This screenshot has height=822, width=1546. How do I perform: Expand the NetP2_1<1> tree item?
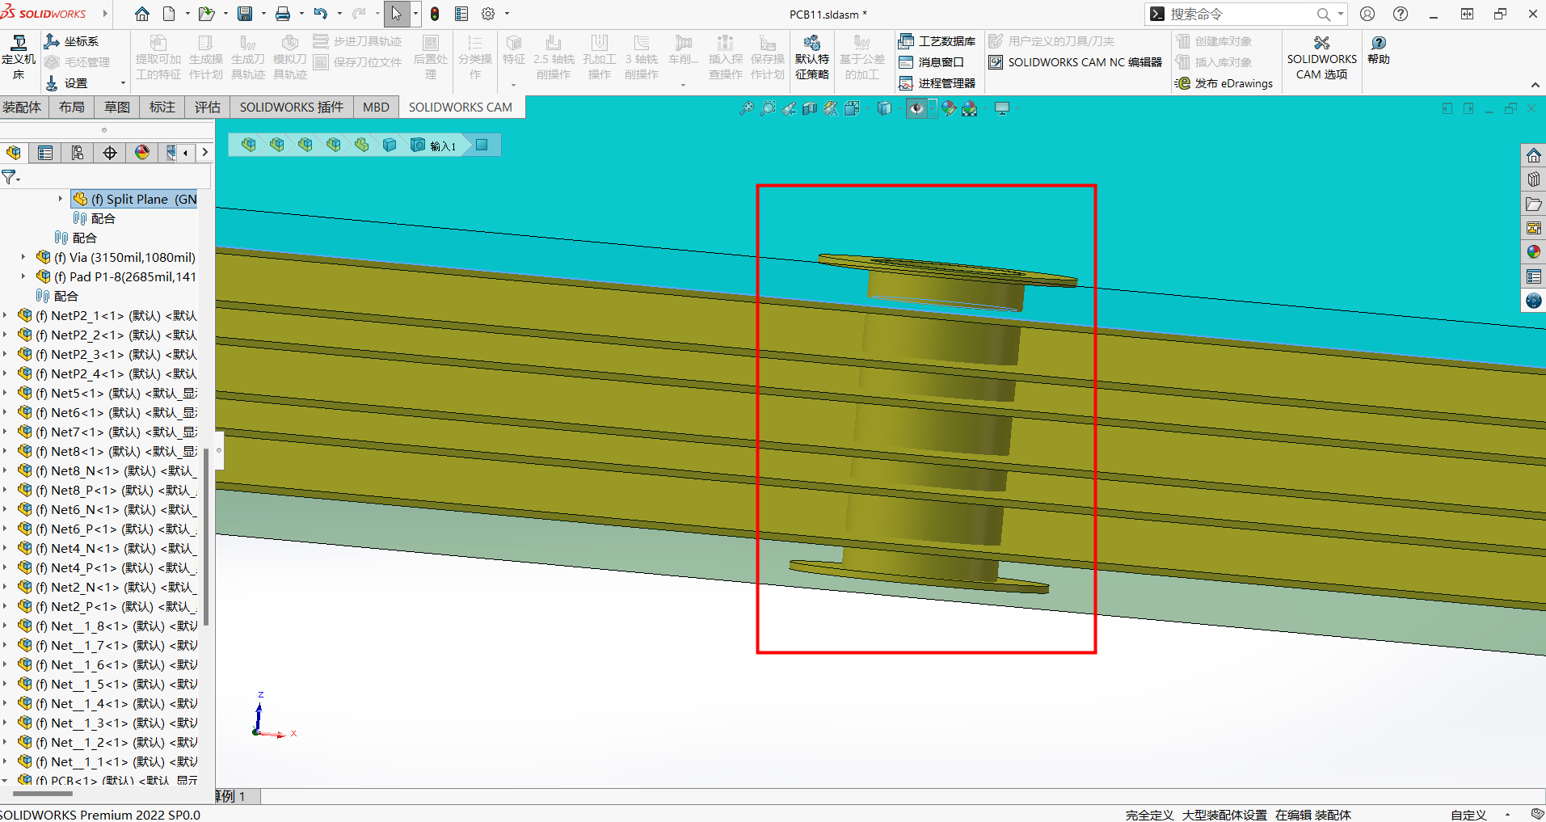(6, 315)
